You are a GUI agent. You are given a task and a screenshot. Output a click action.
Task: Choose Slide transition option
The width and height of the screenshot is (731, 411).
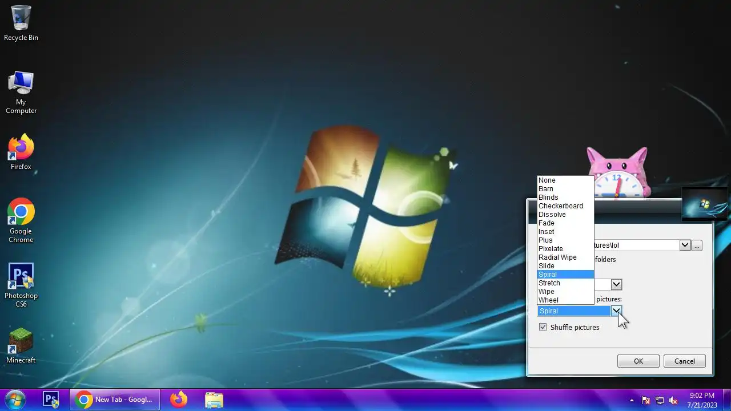(565, 266)
